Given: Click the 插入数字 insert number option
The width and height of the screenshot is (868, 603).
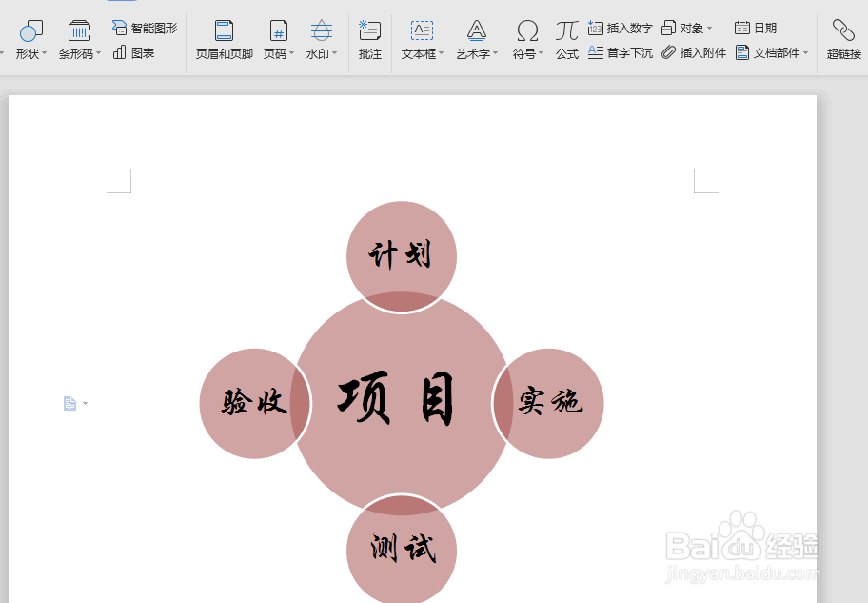Looking at the screenshot, I should tap(620, 28).
